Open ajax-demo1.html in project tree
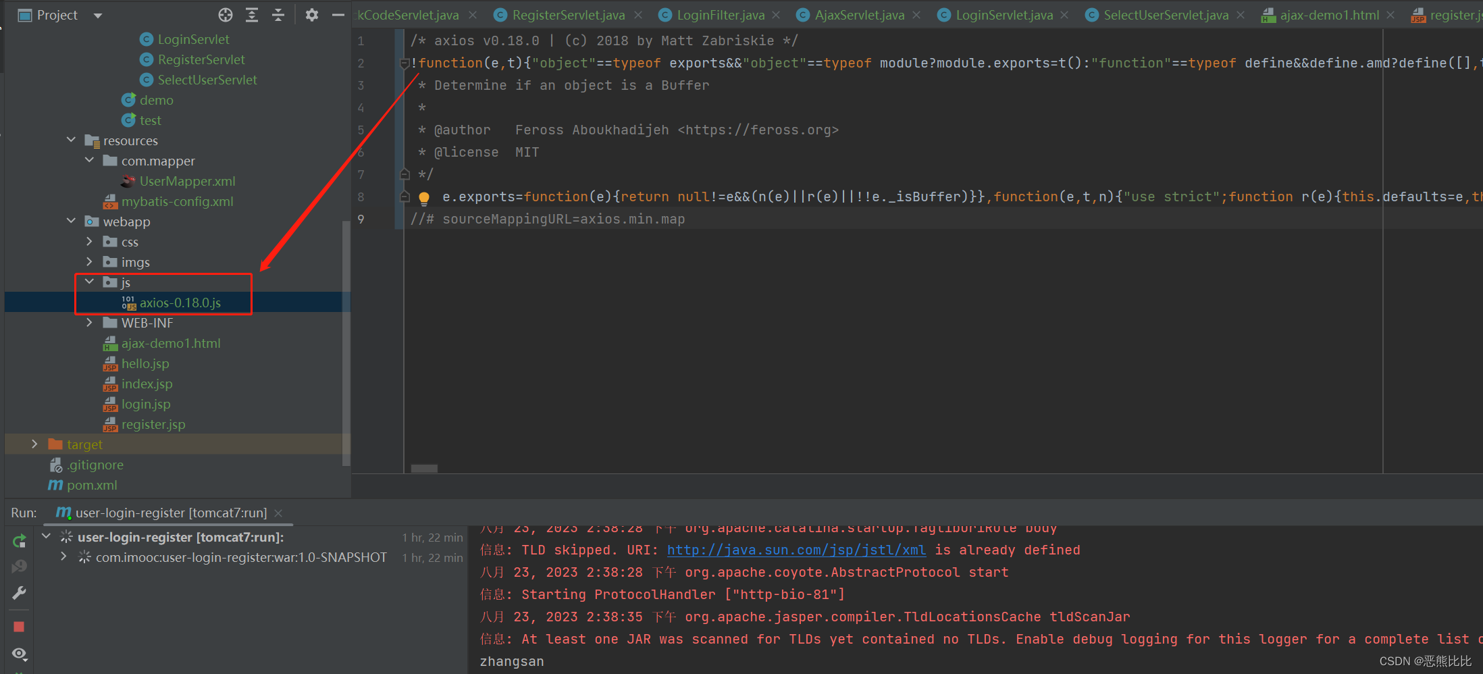Screen dimensions: 1483x674 click(x=170, y=343)
